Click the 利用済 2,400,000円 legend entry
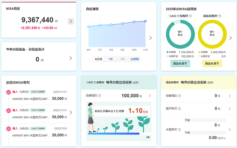The image size is (237, 148). (212, 52)
